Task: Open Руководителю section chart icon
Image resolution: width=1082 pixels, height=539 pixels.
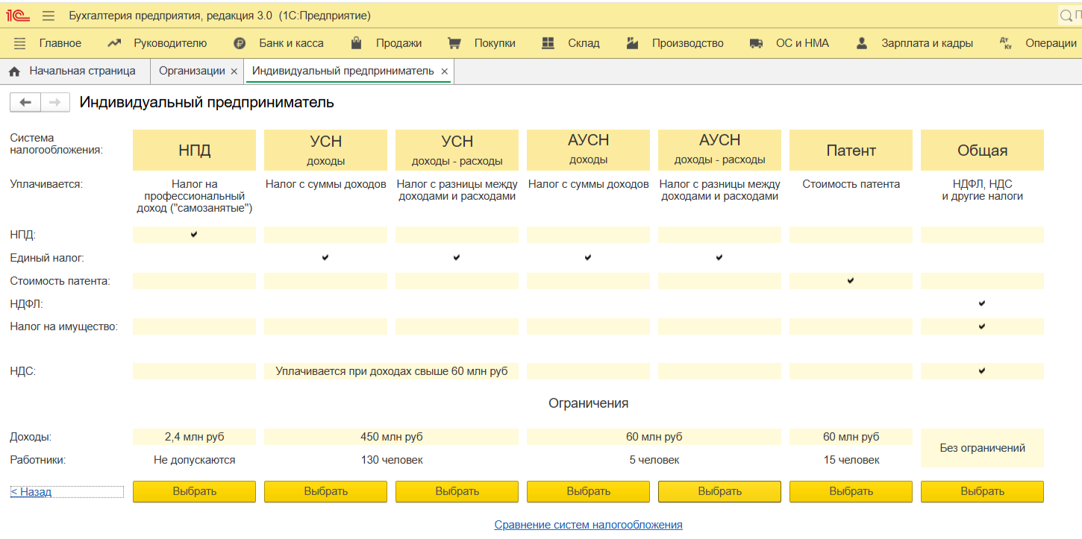Action: coord(114,43)
